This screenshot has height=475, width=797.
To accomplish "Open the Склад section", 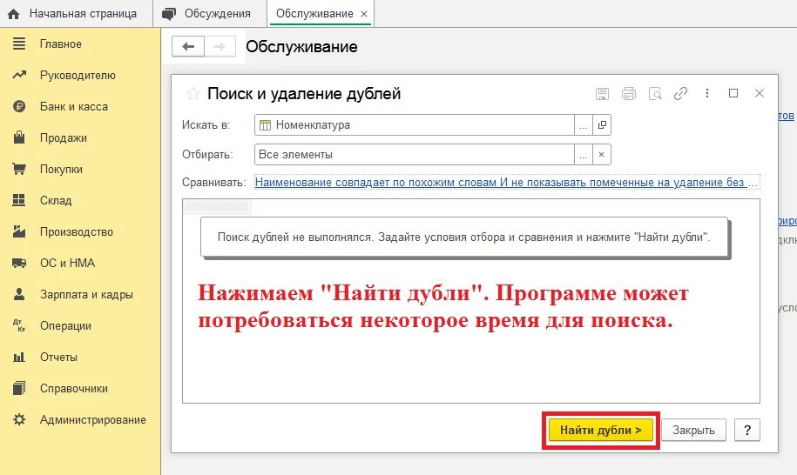I will click(x=56, y=200).
